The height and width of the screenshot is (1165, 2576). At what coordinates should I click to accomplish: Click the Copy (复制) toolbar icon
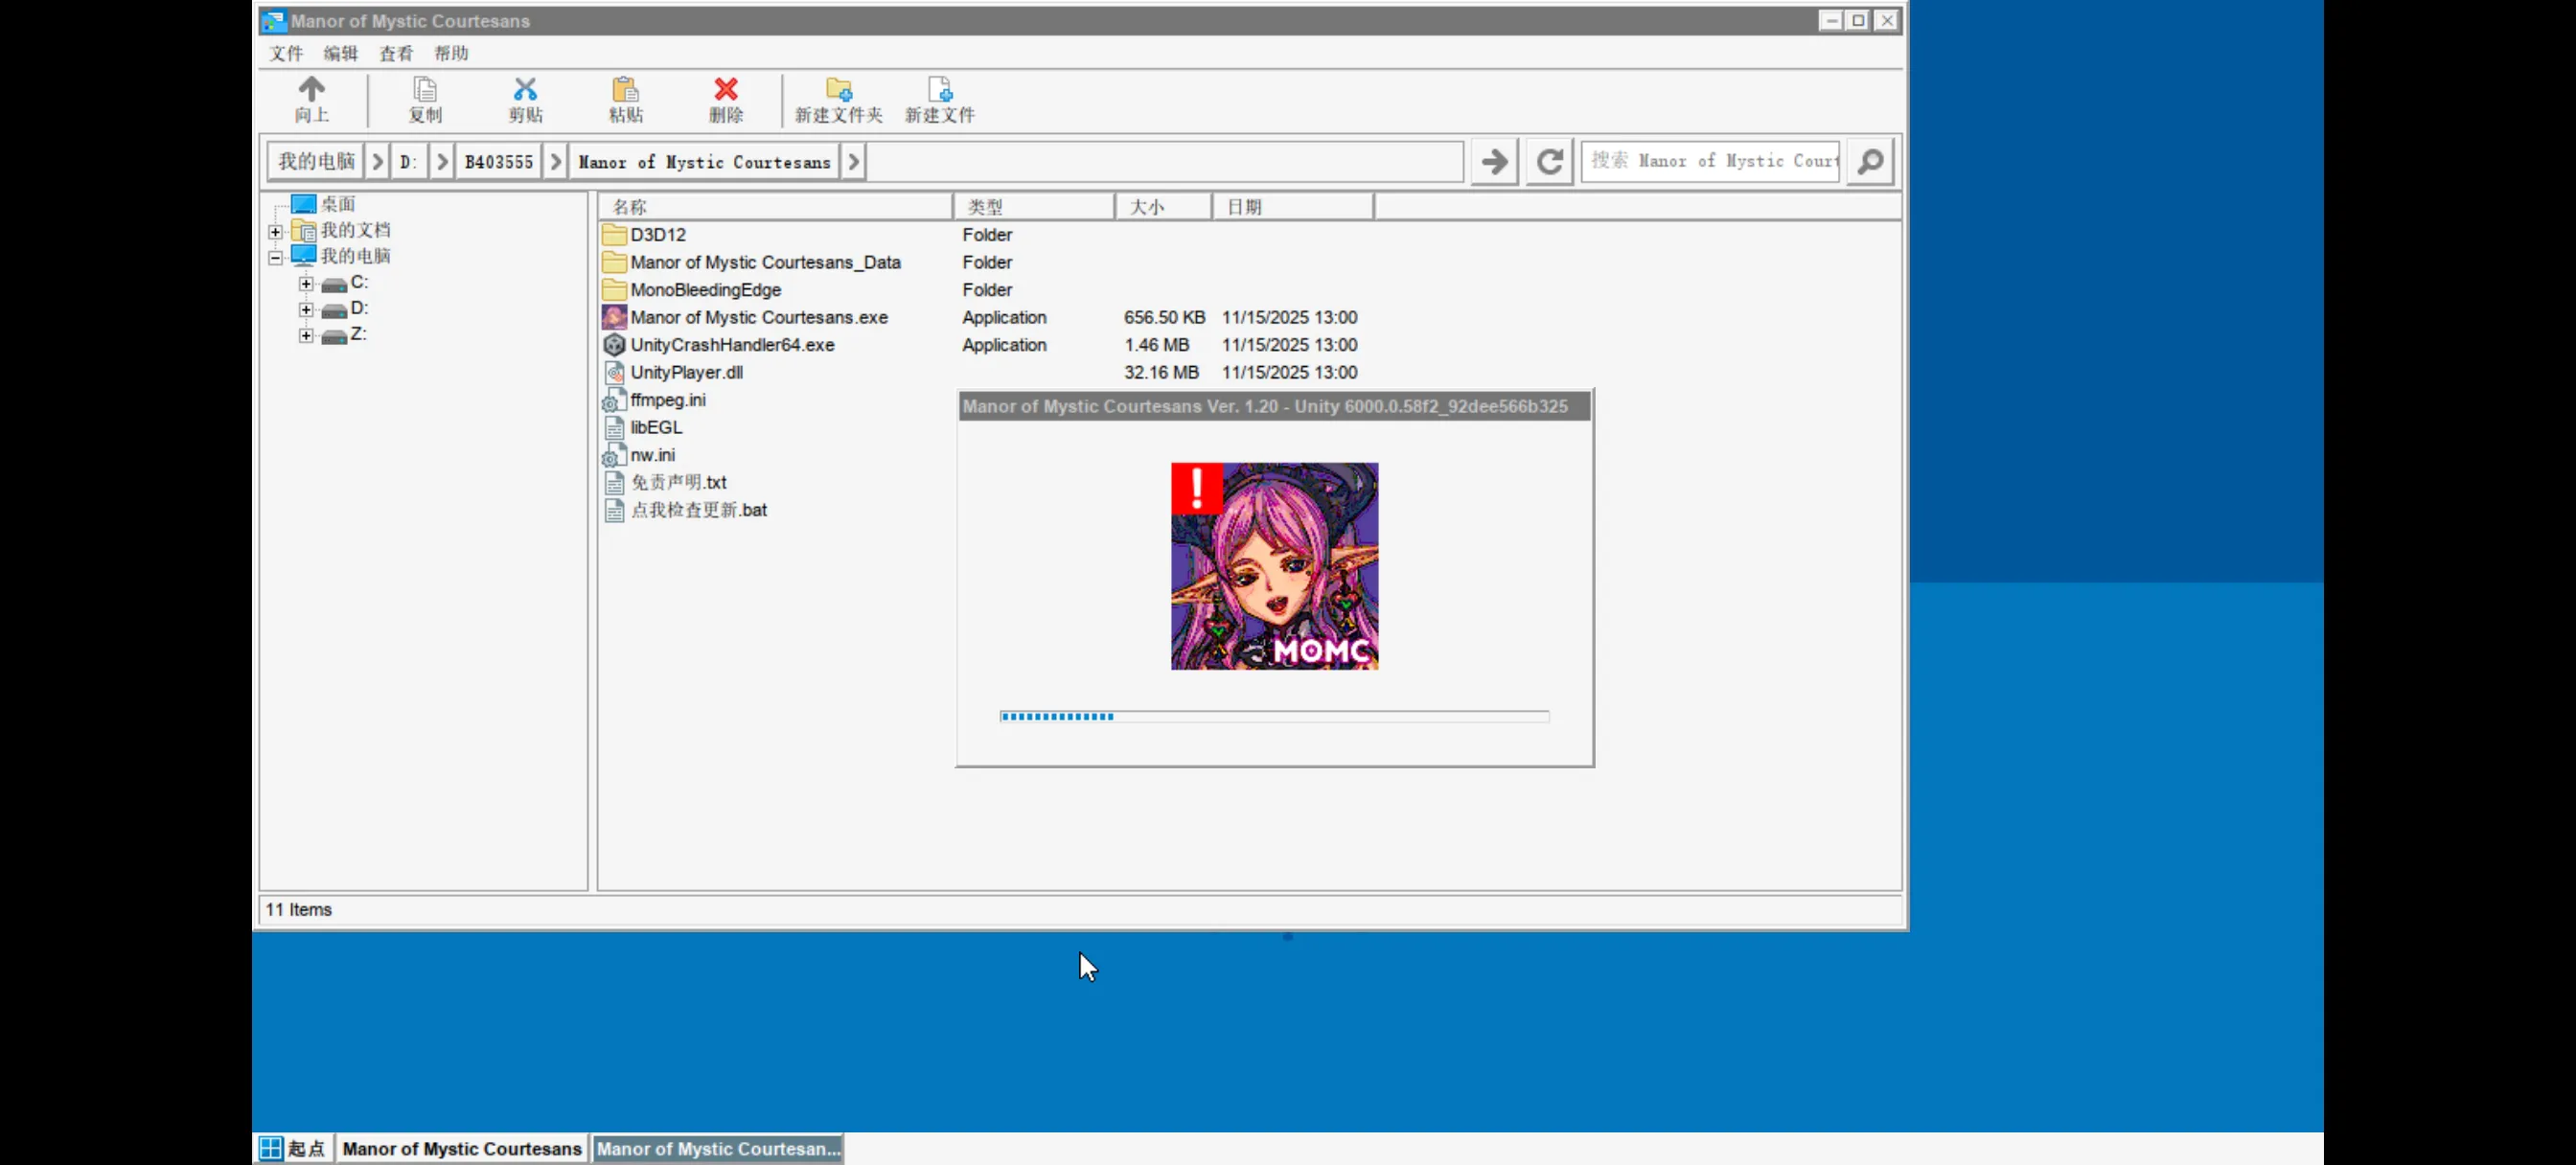tap(425, 90)
